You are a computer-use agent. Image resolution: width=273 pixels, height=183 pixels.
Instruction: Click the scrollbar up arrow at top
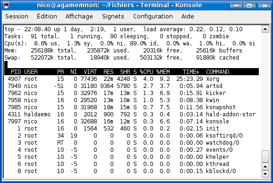(265, 29)
